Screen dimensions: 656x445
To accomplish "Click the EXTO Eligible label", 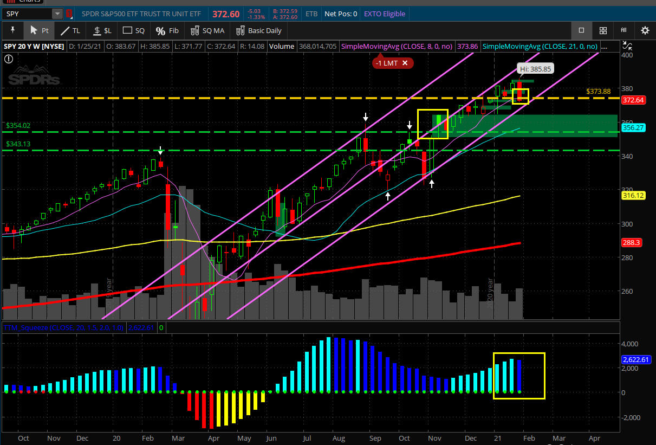I will [384, 14].
